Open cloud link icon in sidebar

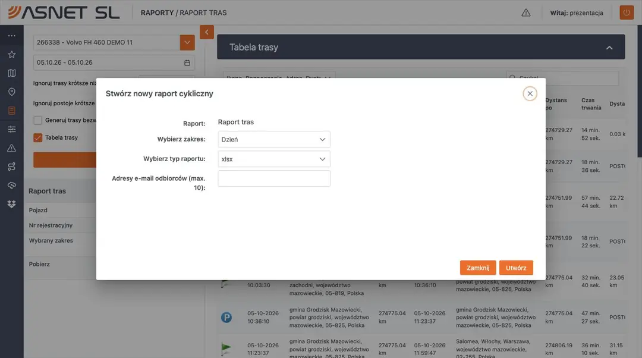tap(12, 185)
